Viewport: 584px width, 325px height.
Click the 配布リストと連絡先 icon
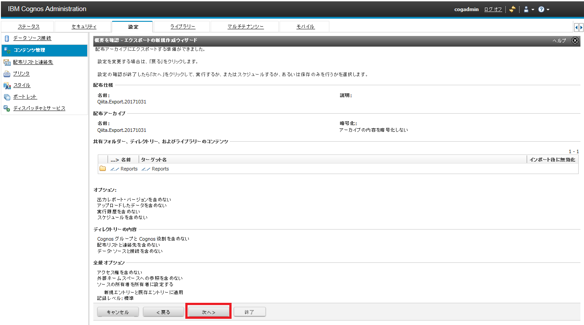point(7,62)
